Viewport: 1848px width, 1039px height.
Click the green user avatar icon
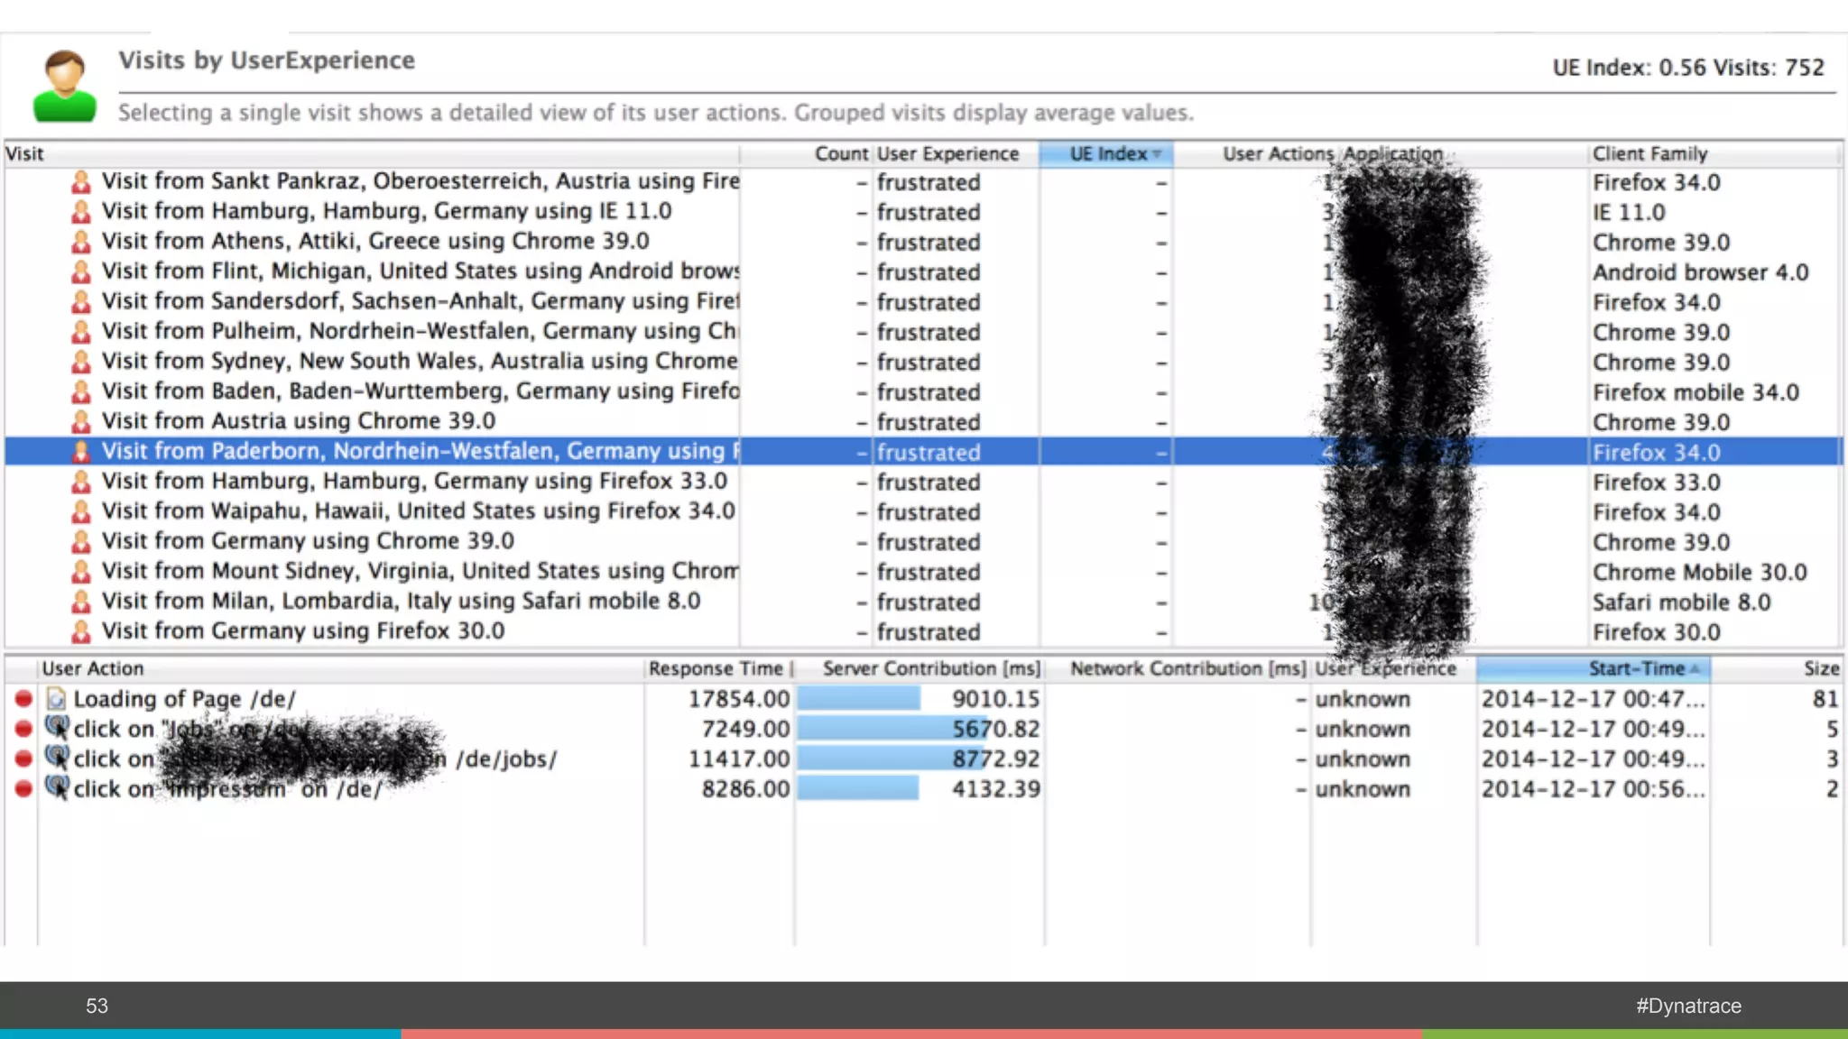[64, 87]
